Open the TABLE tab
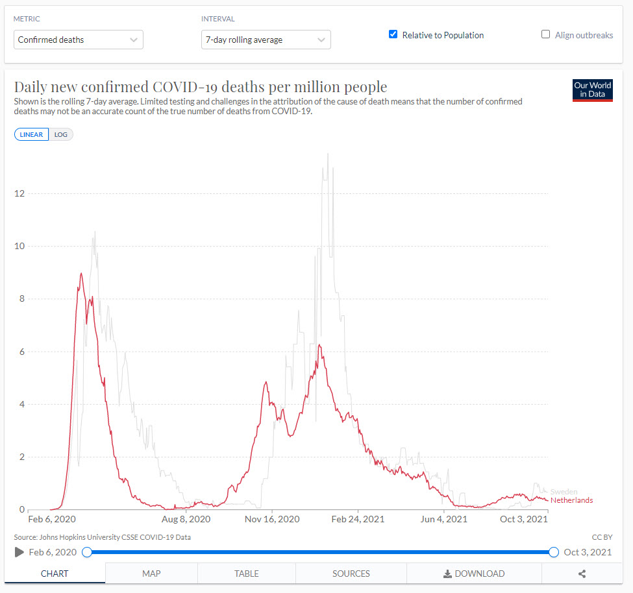 pyautogui.click(x=247, y=574)
